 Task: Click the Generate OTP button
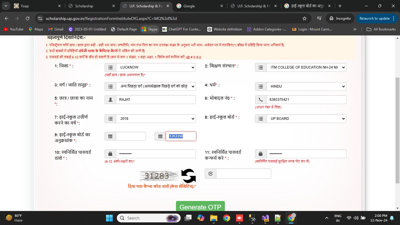coord(200,207)
